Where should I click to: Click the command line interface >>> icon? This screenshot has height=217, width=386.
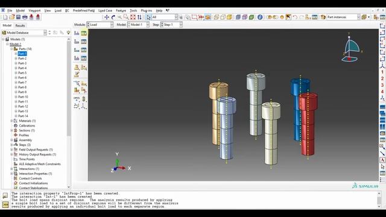(5, 204)
